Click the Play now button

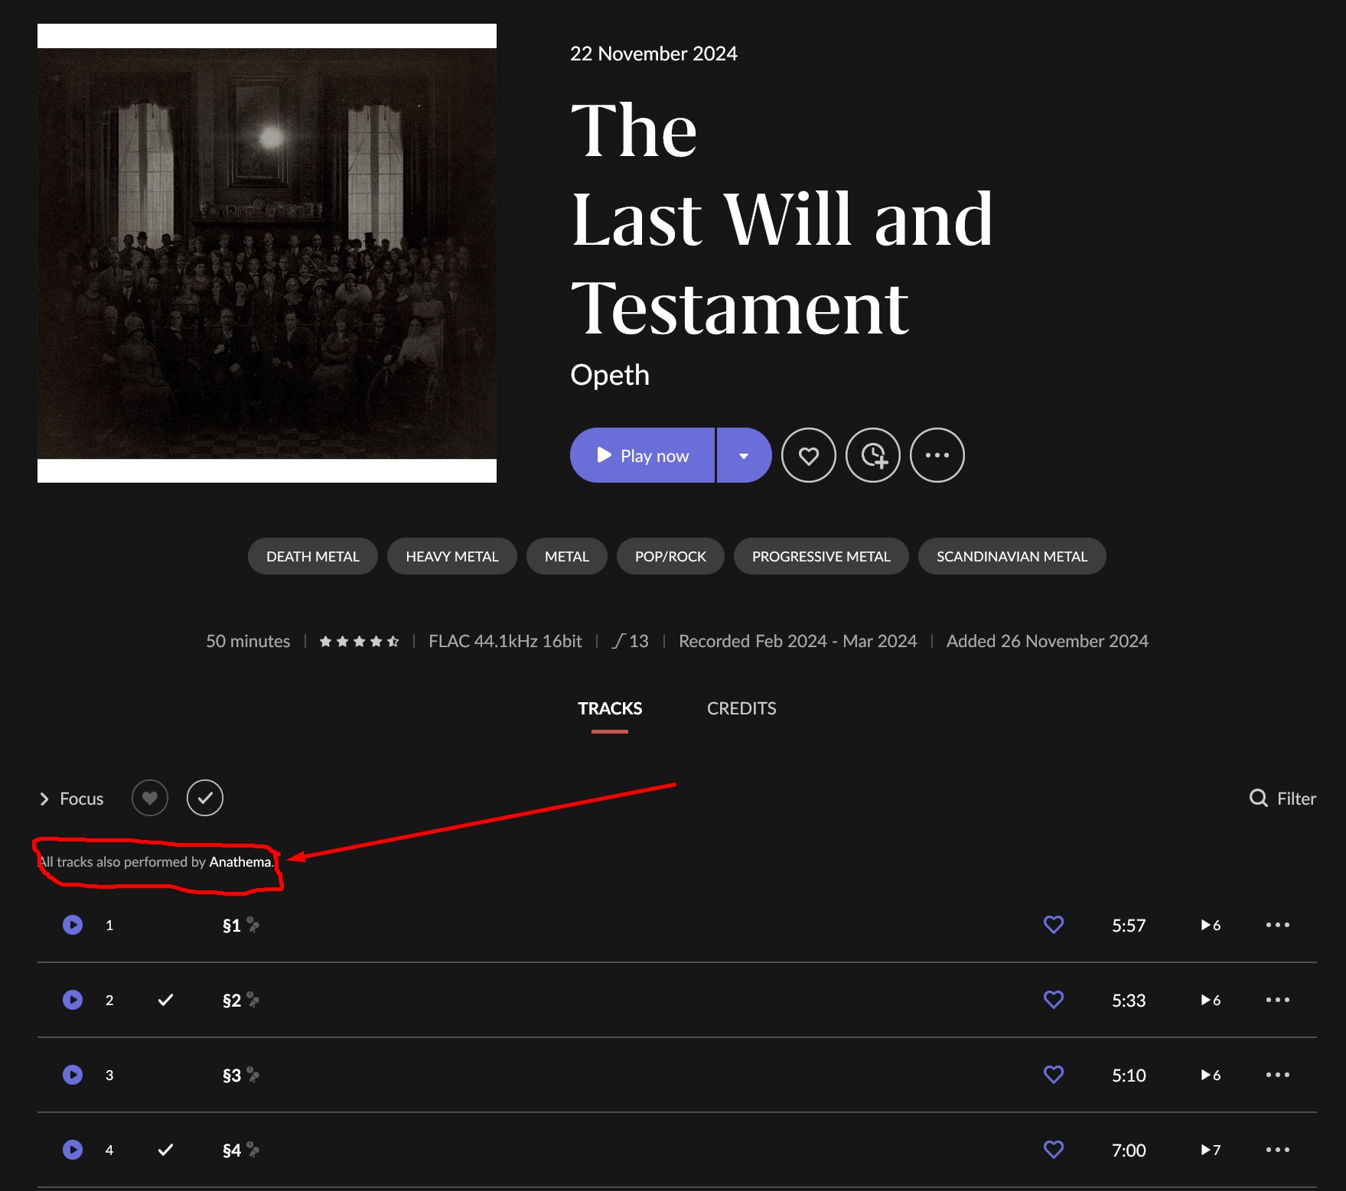[x=643, y=455]
